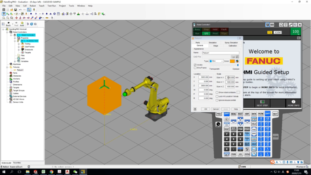Click the CAD file browse folder icon
The image size is (311, 175).
(233, 57)
